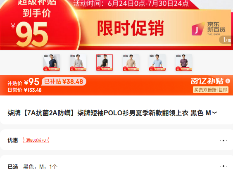Click the 买贵双倍赔 label
The image size is (233, 174).
pyautogui.click(x=205, y=90)
